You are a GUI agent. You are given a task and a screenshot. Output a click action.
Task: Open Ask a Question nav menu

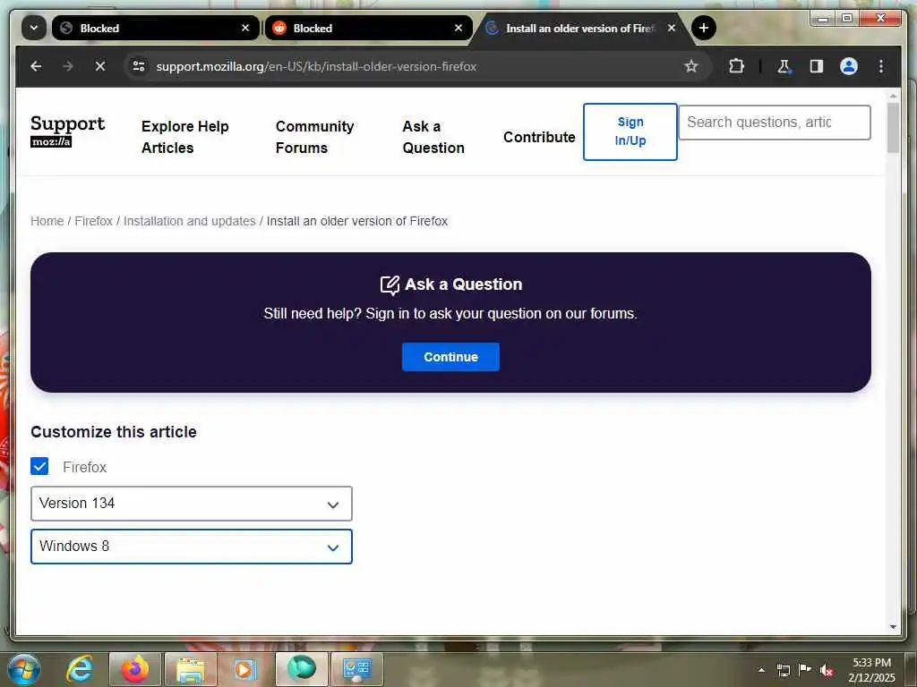433,137
